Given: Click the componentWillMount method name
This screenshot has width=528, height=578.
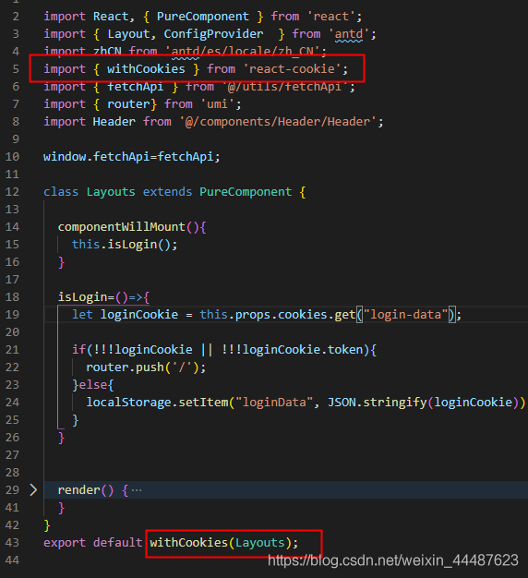Looking at the screenshot, I should click(x=121, y=227).
